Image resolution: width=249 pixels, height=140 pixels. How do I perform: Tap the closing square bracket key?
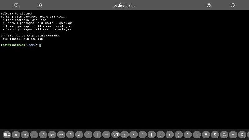coord(161,135)
